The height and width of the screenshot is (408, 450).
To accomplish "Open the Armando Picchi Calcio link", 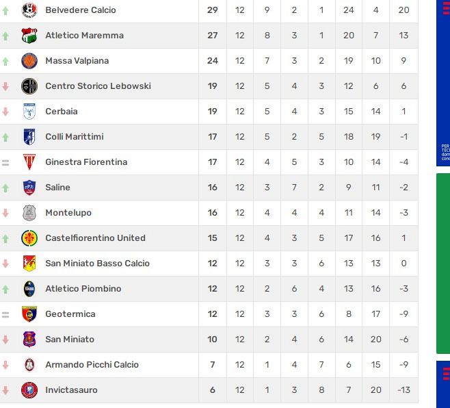I will click(x=92, y=365).
